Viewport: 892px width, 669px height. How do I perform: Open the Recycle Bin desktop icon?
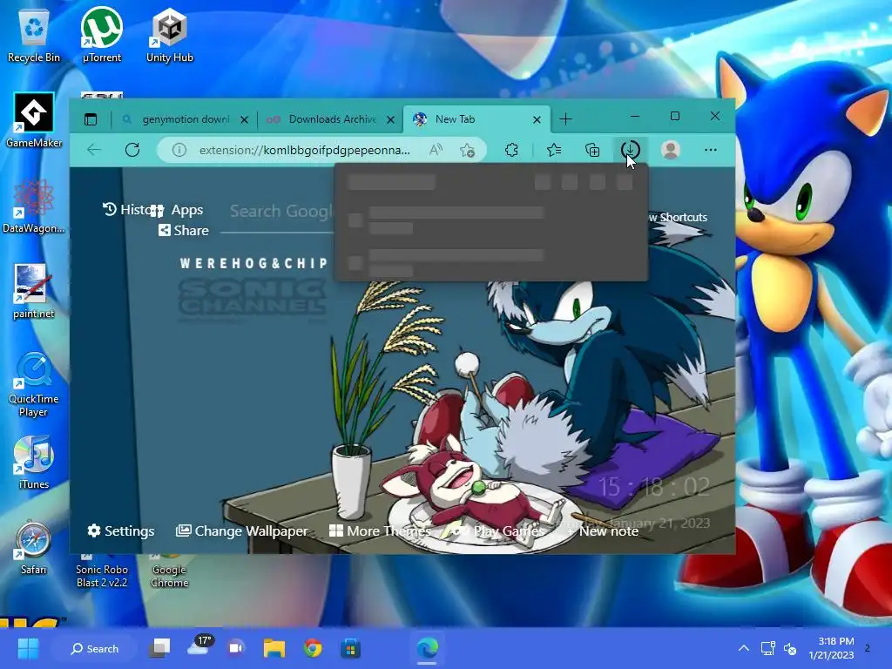34,35
